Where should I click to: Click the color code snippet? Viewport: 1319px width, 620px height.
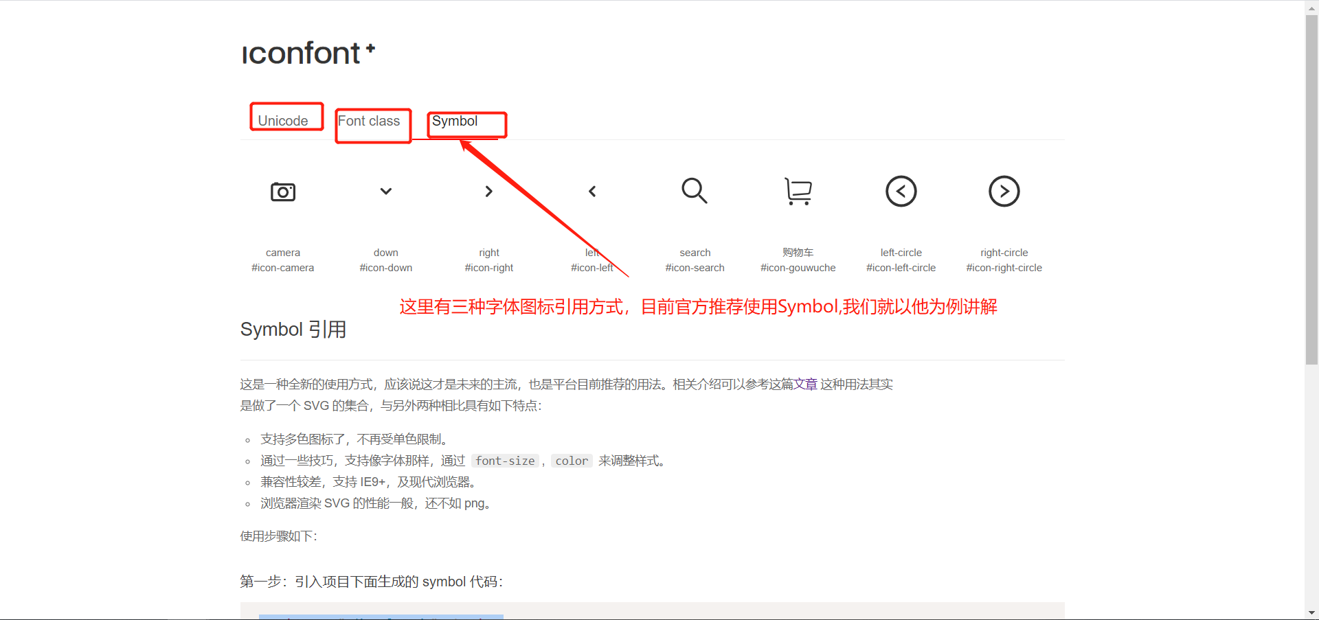tap(572, 461)
